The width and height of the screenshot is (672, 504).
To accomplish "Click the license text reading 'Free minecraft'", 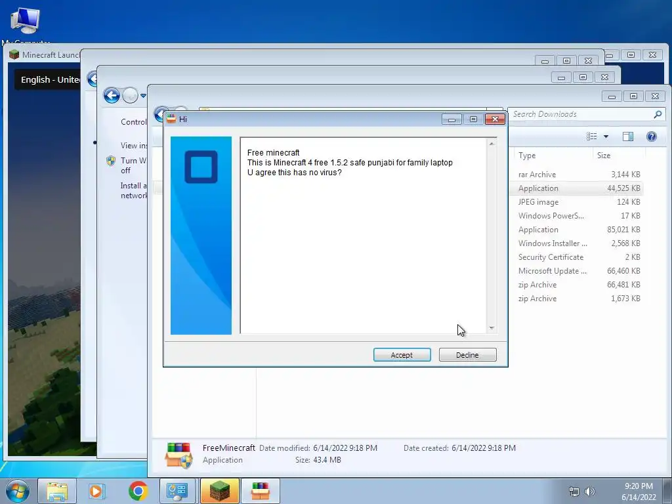I will (274, 152).
